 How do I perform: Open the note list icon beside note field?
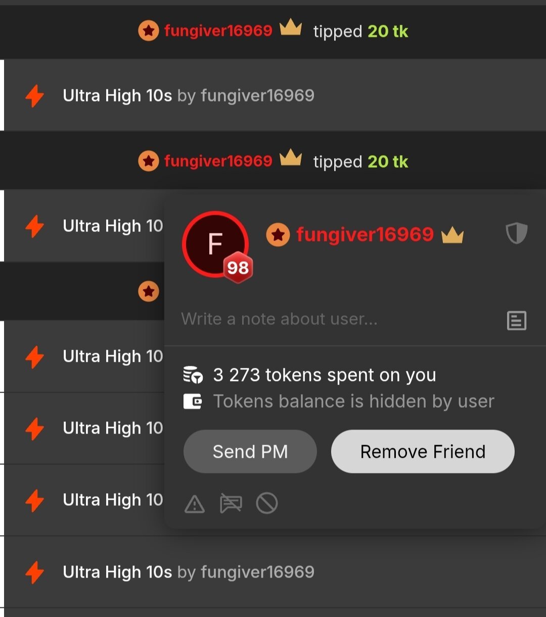coord(516,320)
